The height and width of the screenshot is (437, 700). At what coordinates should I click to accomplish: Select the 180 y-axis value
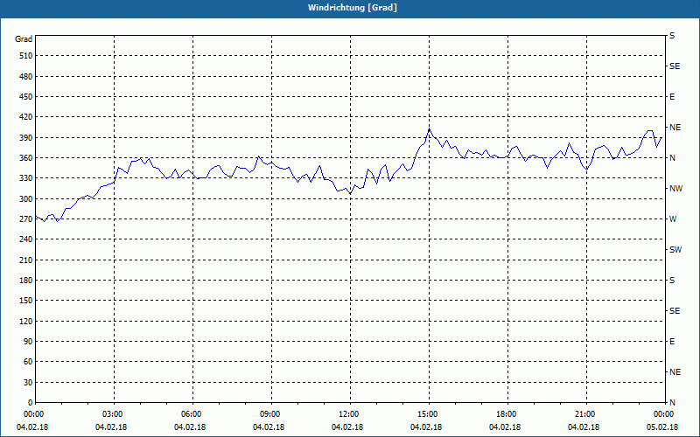(25, 280)
